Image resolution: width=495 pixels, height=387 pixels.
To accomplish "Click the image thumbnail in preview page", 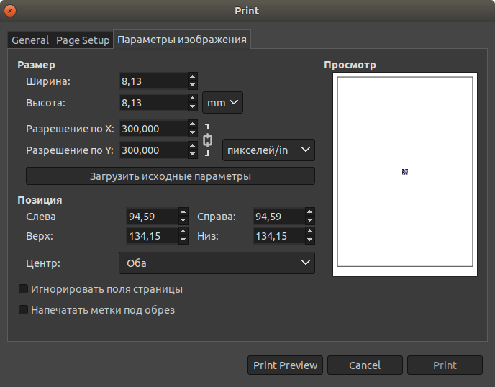I will click(x=405, y=172).
